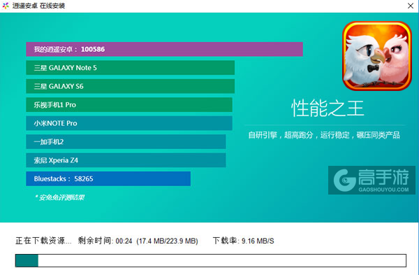
Task: Click the colorful app logo in title bar
Action: pyautogui.click(x=6, y=6)
